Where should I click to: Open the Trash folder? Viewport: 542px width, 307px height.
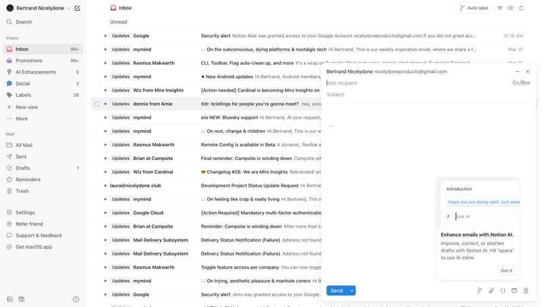[x=43, y=191]
